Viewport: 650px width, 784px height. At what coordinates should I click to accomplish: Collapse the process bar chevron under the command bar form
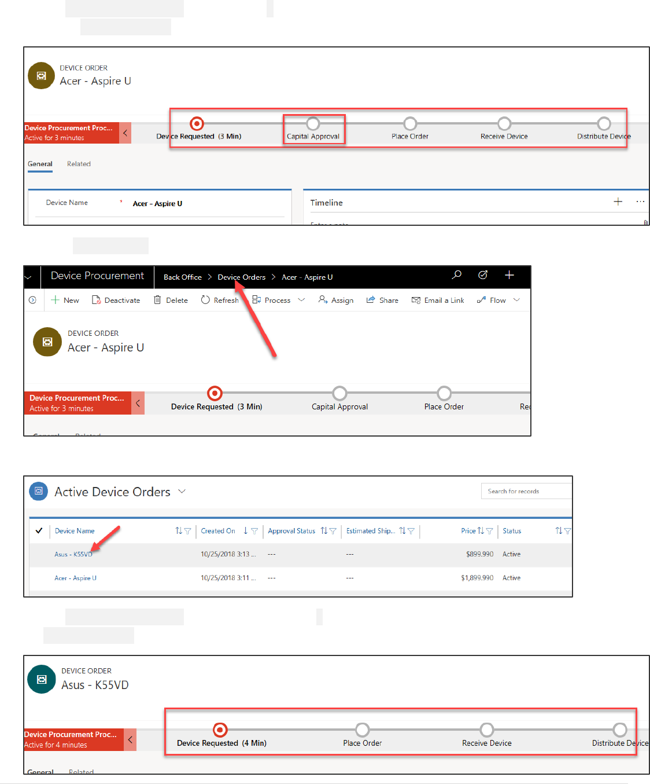point(138,403)
